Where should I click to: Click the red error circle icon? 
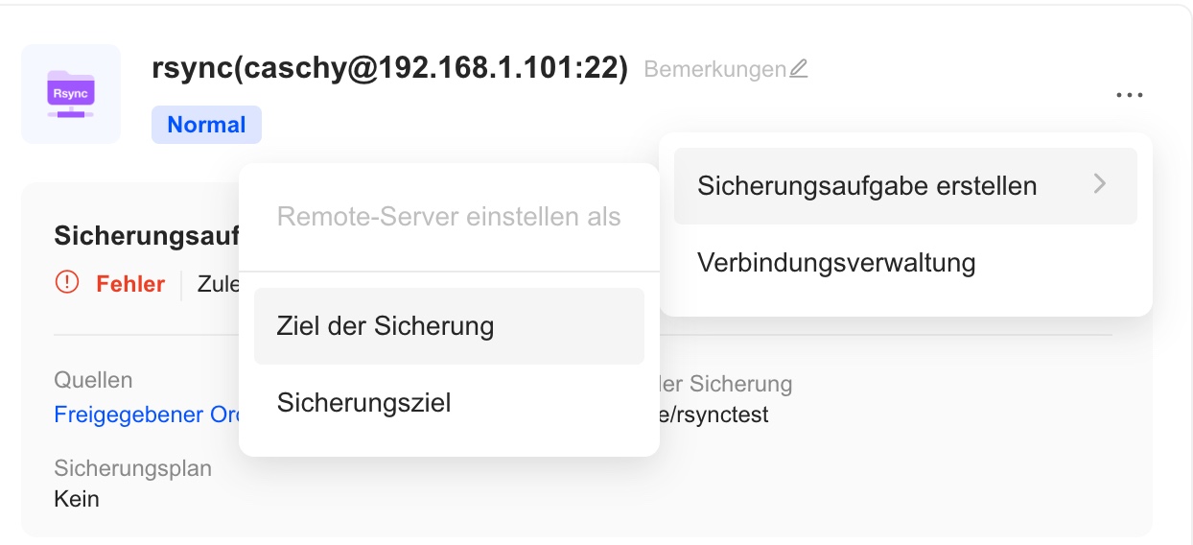67,283
